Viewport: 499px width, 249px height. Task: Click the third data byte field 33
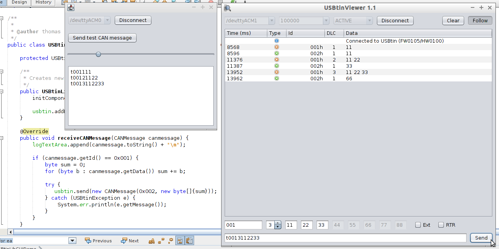(x=322, y=225)
